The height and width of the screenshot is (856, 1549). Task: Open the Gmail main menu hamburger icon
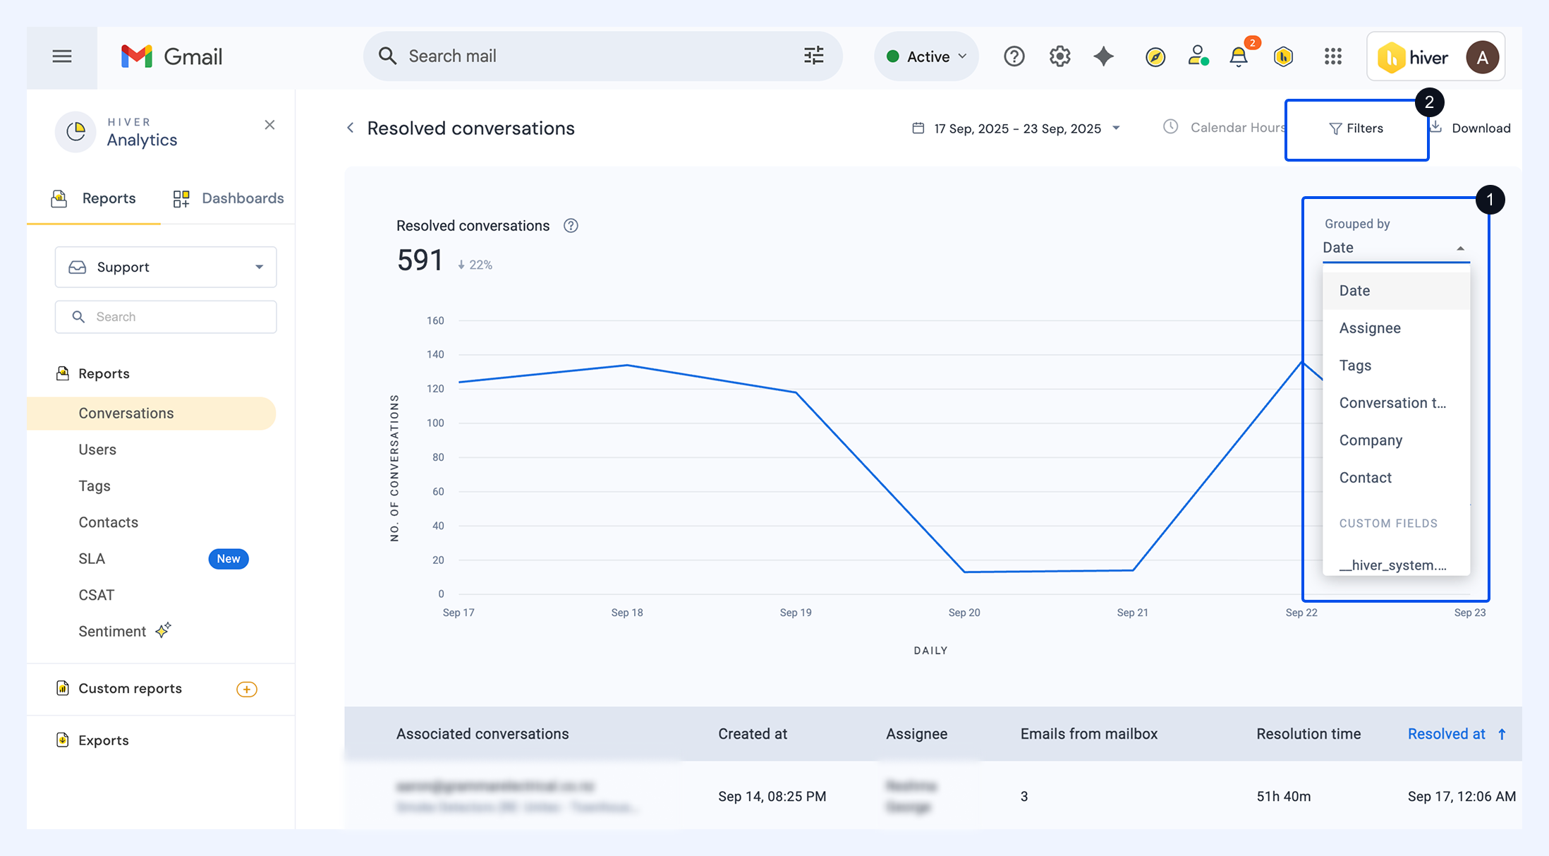62,56
